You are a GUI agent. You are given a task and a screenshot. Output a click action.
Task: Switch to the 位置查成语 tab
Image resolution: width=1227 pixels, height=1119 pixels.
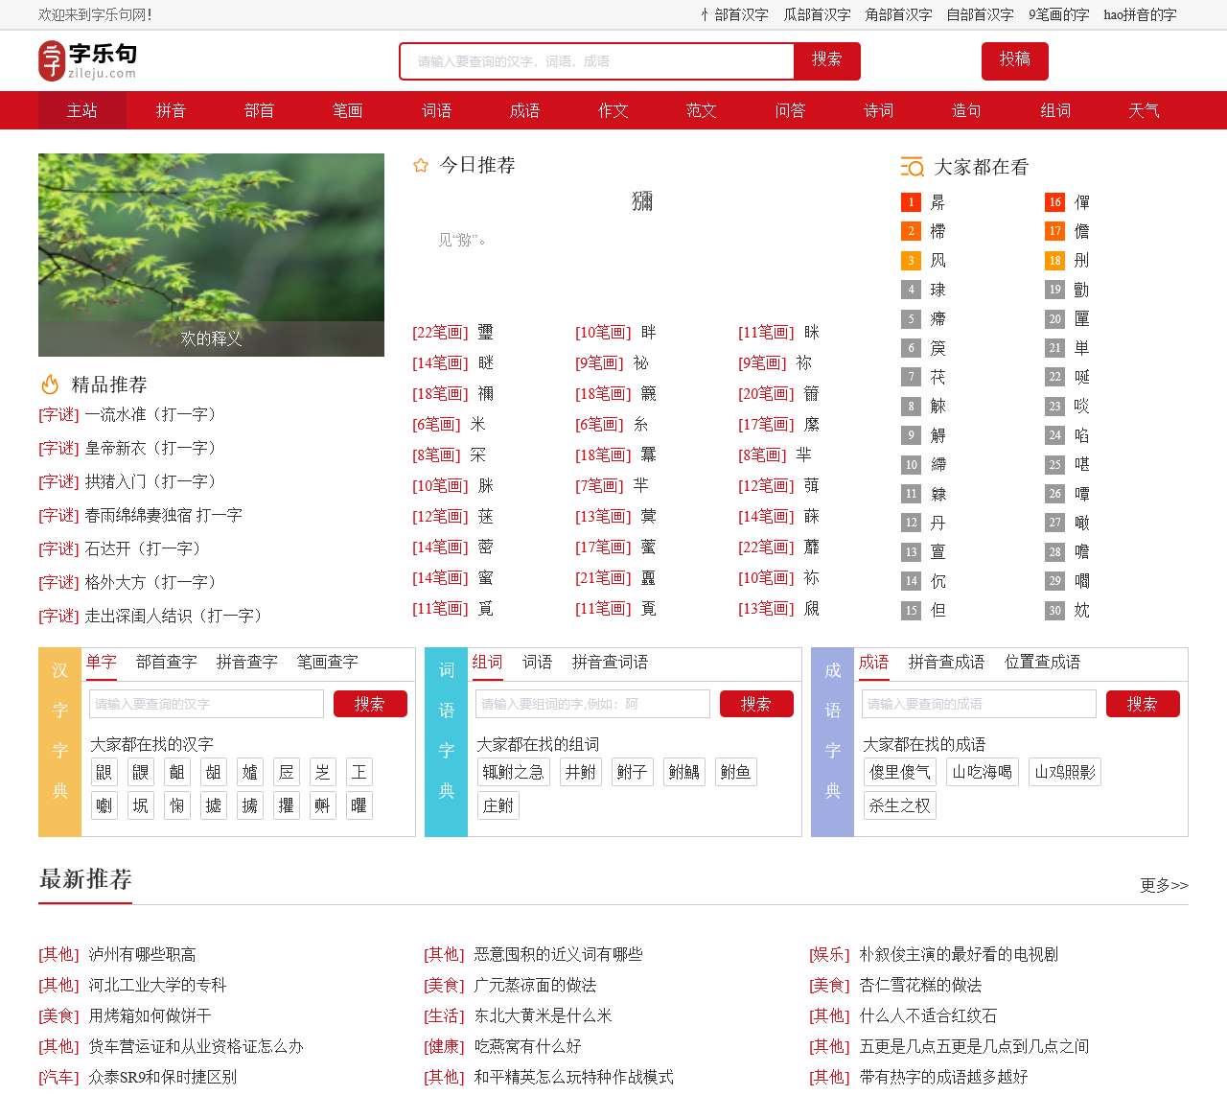1042,662
